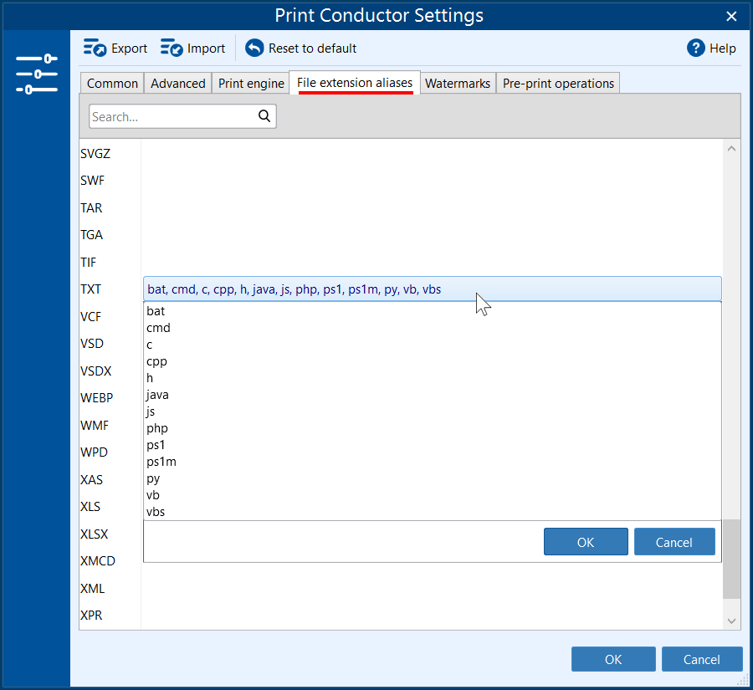
Task: Close the Print Conductor Settings window
Action: [x=731, y=16]
